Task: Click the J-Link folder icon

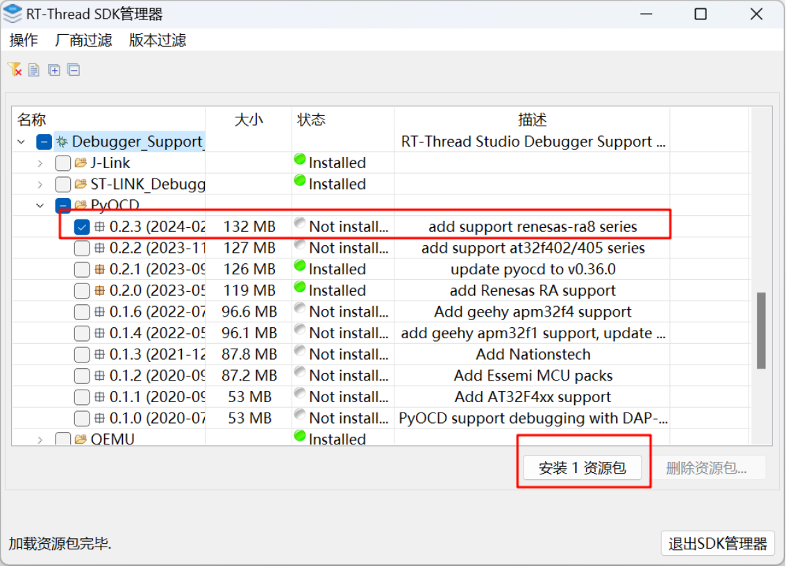Action: point(81,163)
